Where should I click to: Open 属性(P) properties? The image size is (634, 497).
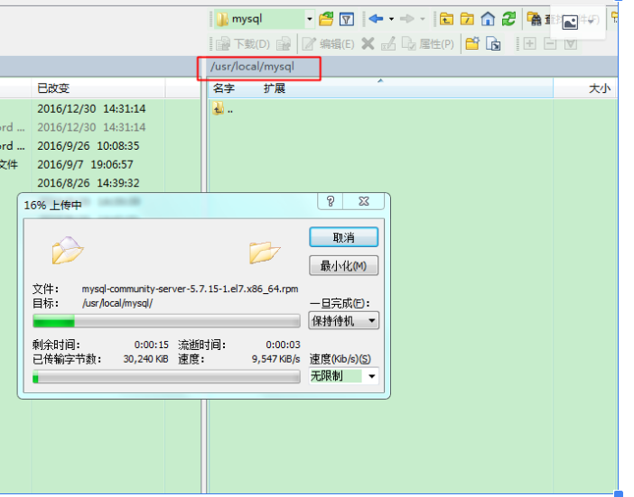click(x=428, y=43)
